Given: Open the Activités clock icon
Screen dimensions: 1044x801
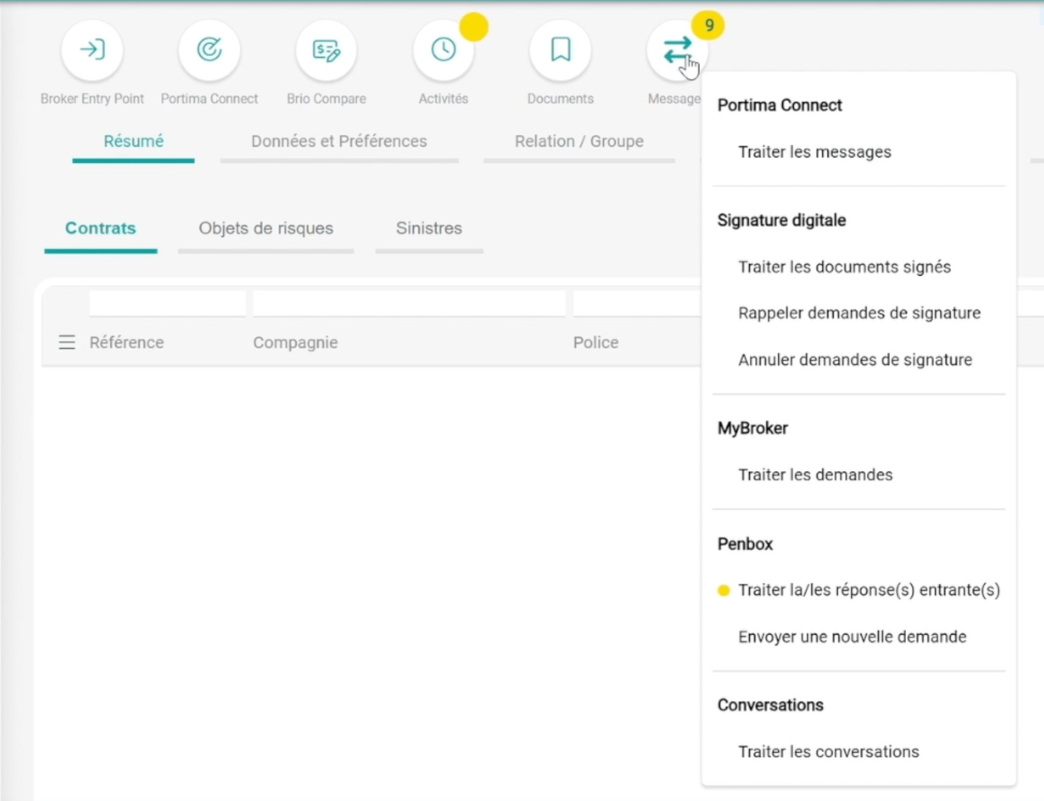Looking at the screenshot, I should 444,50.
